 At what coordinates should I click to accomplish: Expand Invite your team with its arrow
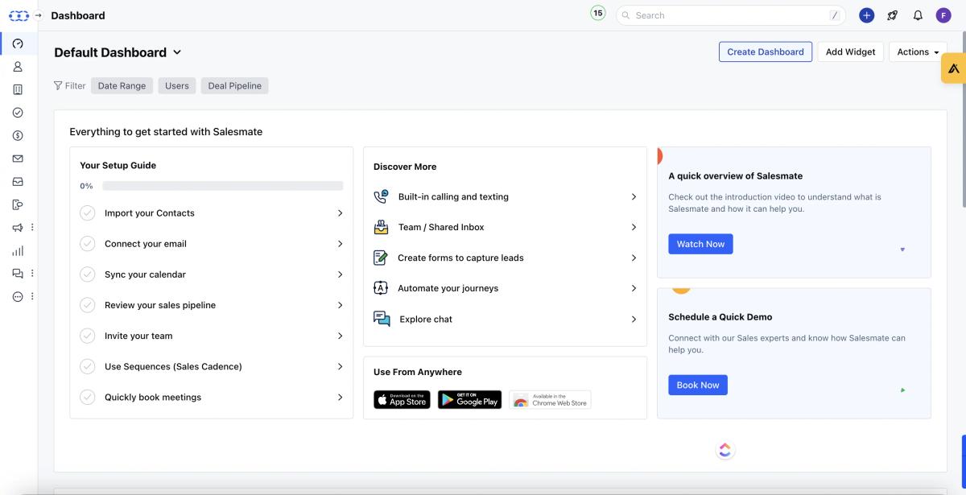[x=340, y=336]
